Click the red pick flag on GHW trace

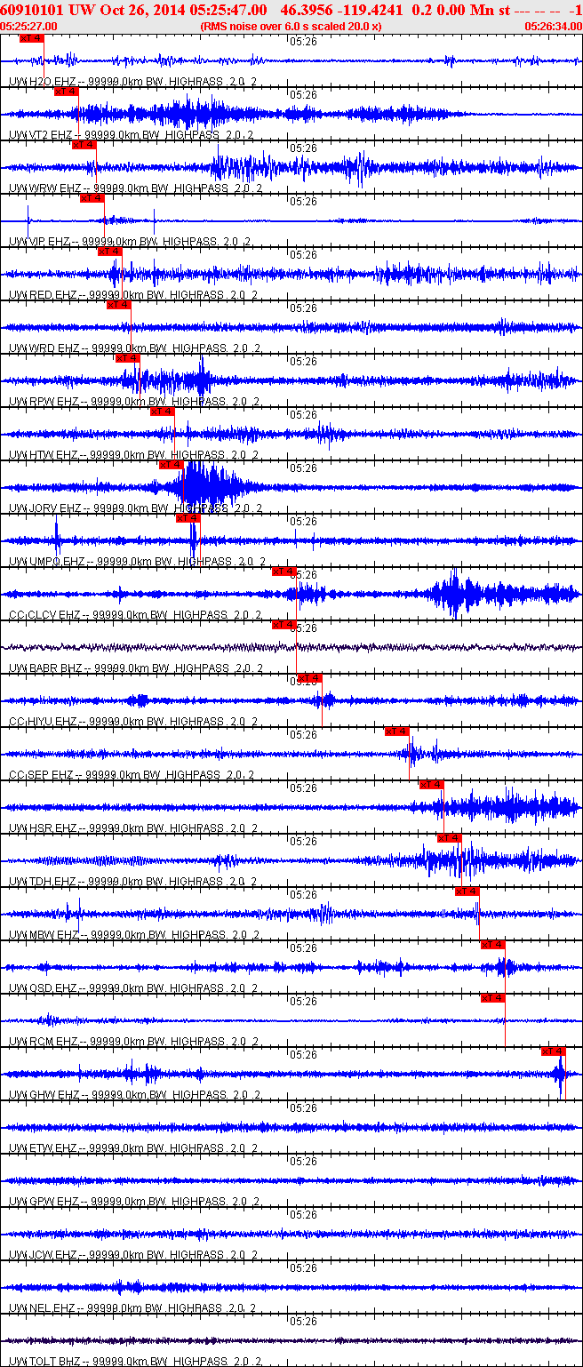click(554, 1051)
